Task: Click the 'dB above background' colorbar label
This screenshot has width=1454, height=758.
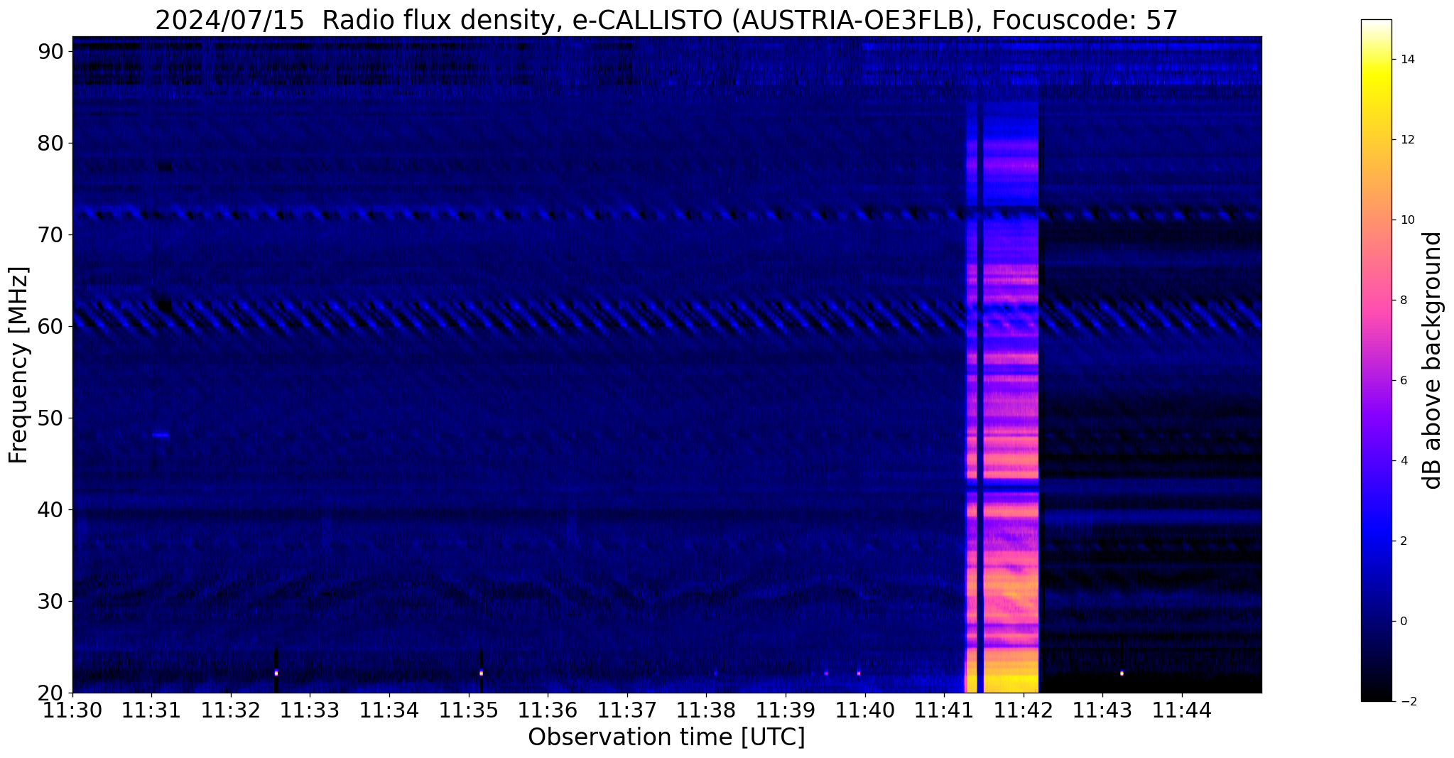Action: [x=1433, y=360]
